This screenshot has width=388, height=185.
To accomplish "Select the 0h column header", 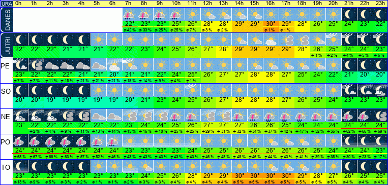I will tap(18, 4).
